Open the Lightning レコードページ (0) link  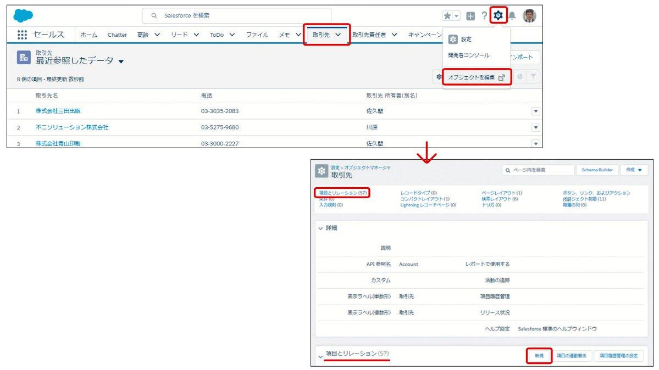[x=428, y=205]
